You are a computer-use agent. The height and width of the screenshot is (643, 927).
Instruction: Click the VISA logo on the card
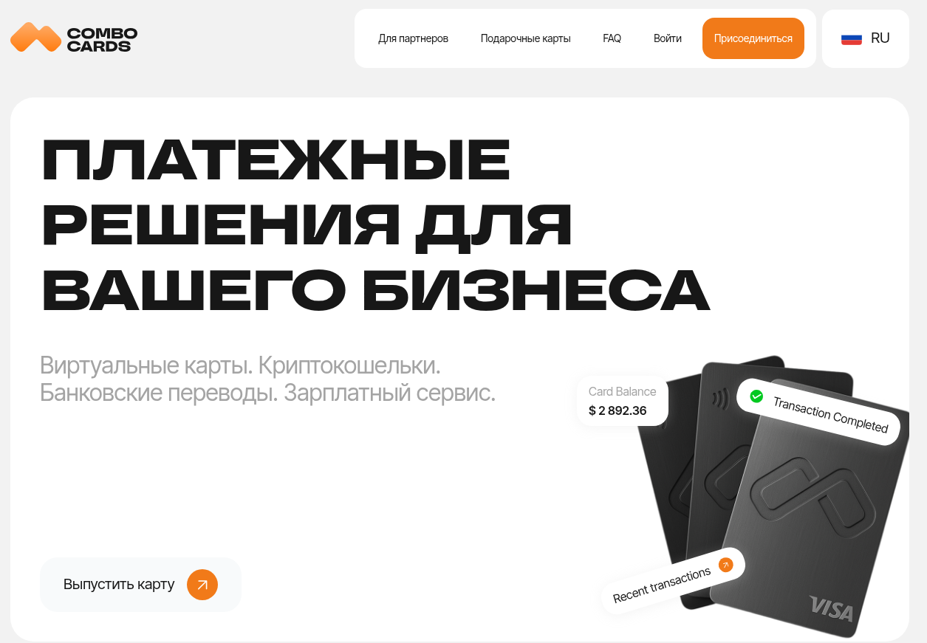831,608
